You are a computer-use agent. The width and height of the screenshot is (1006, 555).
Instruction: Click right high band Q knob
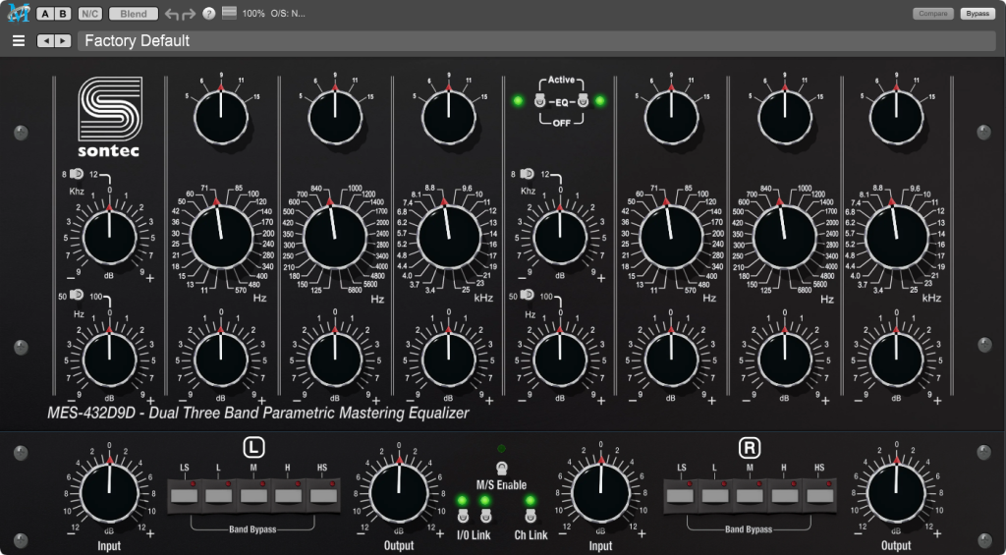coord(896,117)
